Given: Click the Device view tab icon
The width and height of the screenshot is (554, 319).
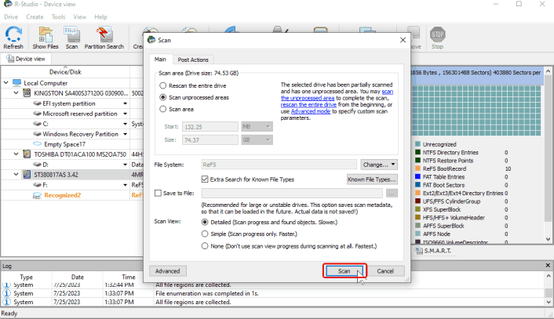Looking at the screenshot, I should pyautogui.click(x=10, y=59).
